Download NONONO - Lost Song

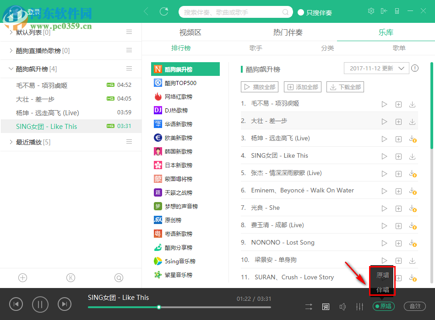click(413, 243)
